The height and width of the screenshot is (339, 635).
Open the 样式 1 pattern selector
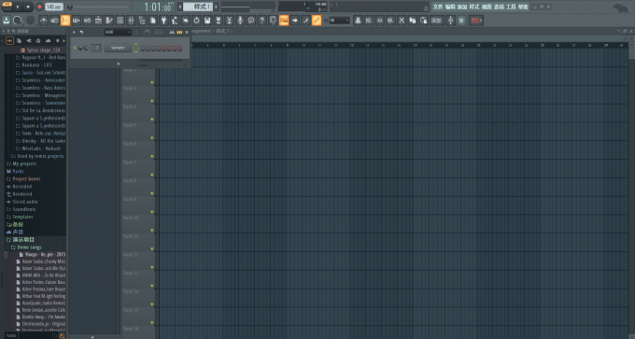(x=198, y=7)
